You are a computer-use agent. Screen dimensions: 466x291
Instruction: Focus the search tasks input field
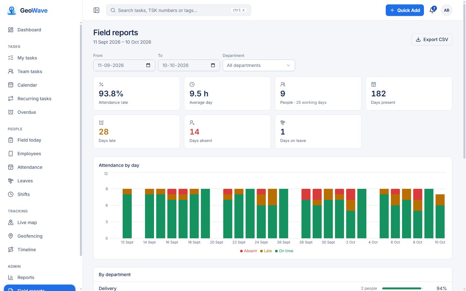coord(179,10)
